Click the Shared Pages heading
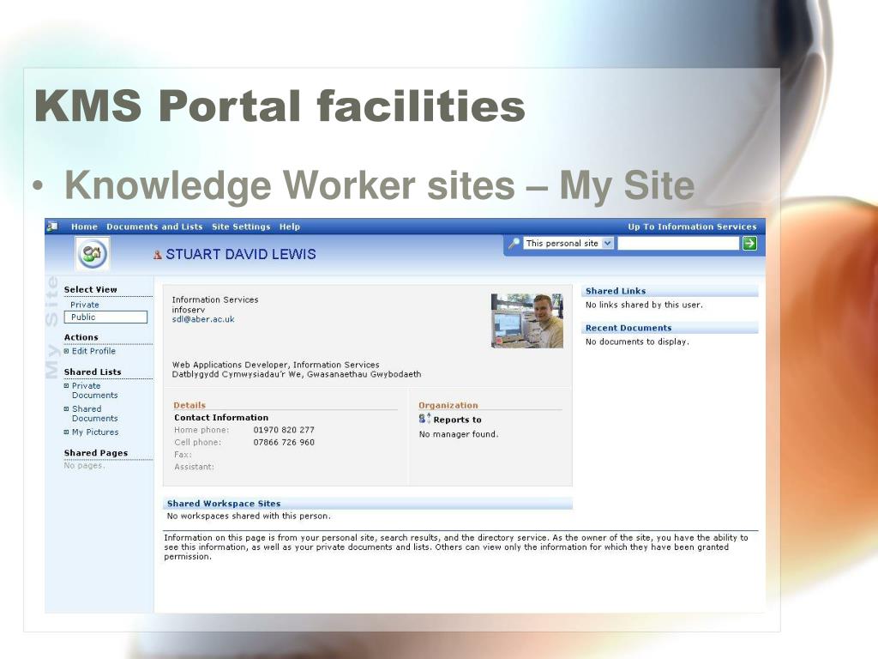Screen dimensions: 878x659 click(96, 453)
